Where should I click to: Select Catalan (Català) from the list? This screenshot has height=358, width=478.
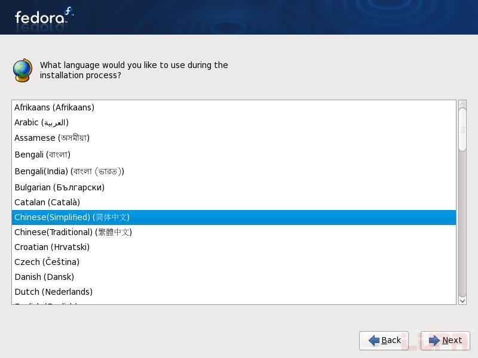pyautogui.click(x=234, y=202)
